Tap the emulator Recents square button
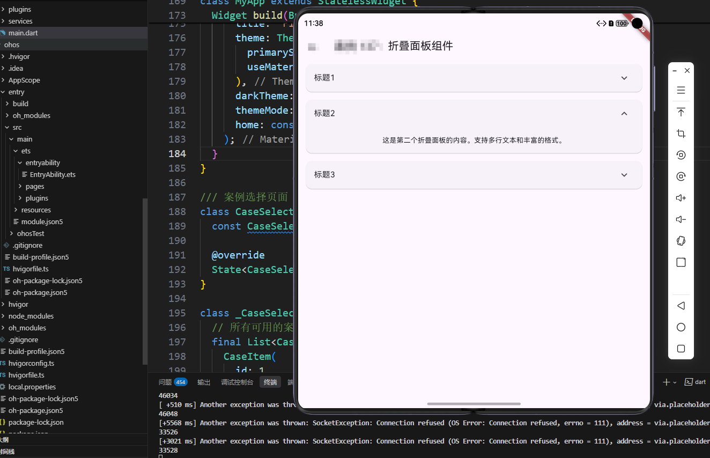The height and width of the screenshot is (458, 710). coord(681,349)
